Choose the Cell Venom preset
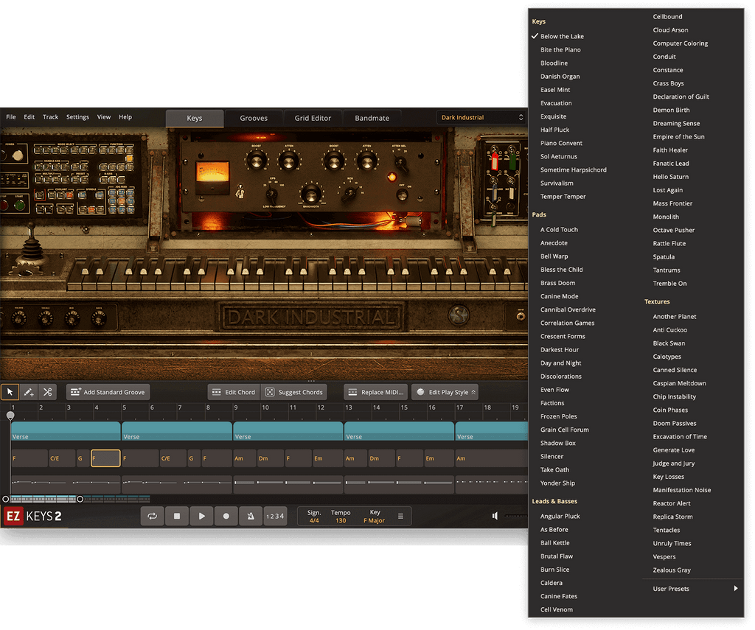755x630 pixels. [557, 610]
